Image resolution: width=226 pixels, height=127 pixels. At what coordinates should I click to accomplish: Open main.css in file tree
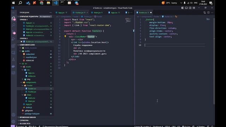pos(31,98)
